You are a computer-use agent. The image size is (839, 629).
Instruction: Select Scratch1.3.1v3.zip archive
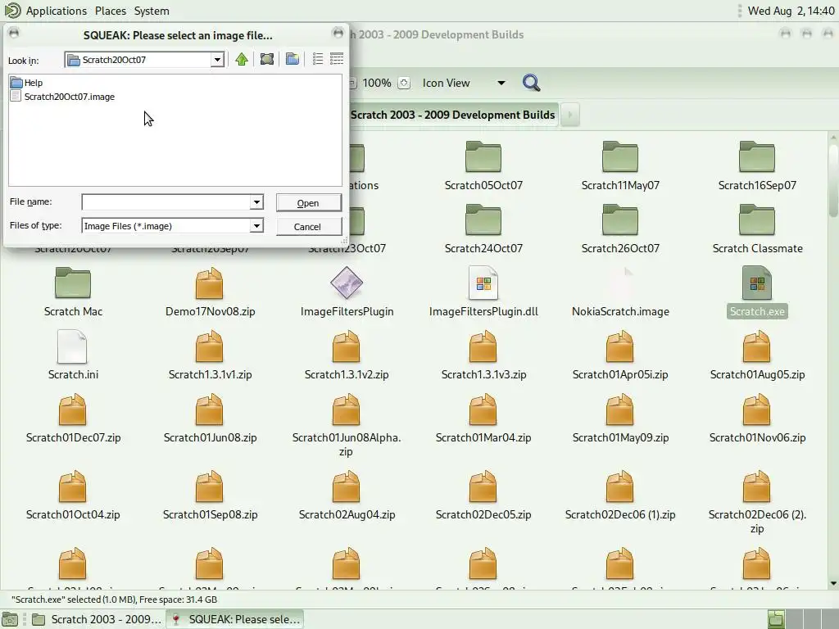483,355
